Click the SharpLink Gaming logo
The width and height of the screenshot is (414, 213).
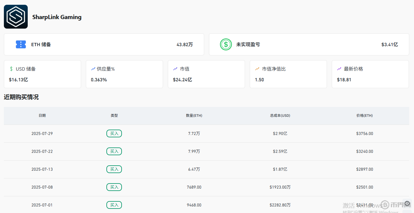[16, 17]
